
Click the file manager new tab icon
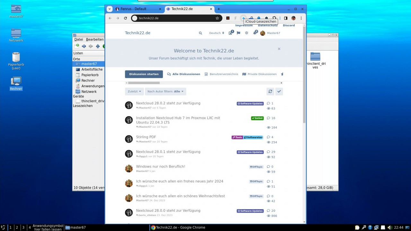[76, 46]
